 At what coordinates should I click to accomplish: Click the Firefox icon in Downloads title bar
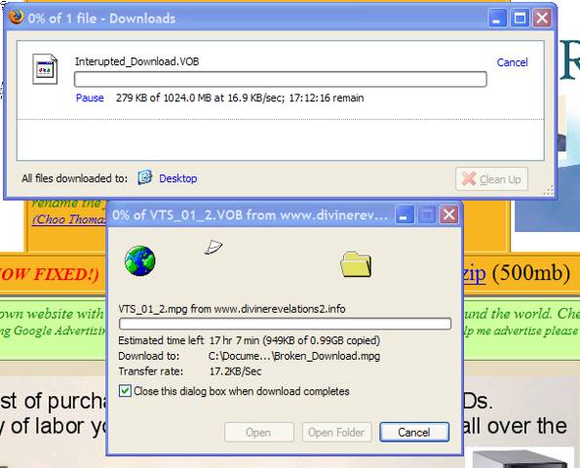pos(16,17)
